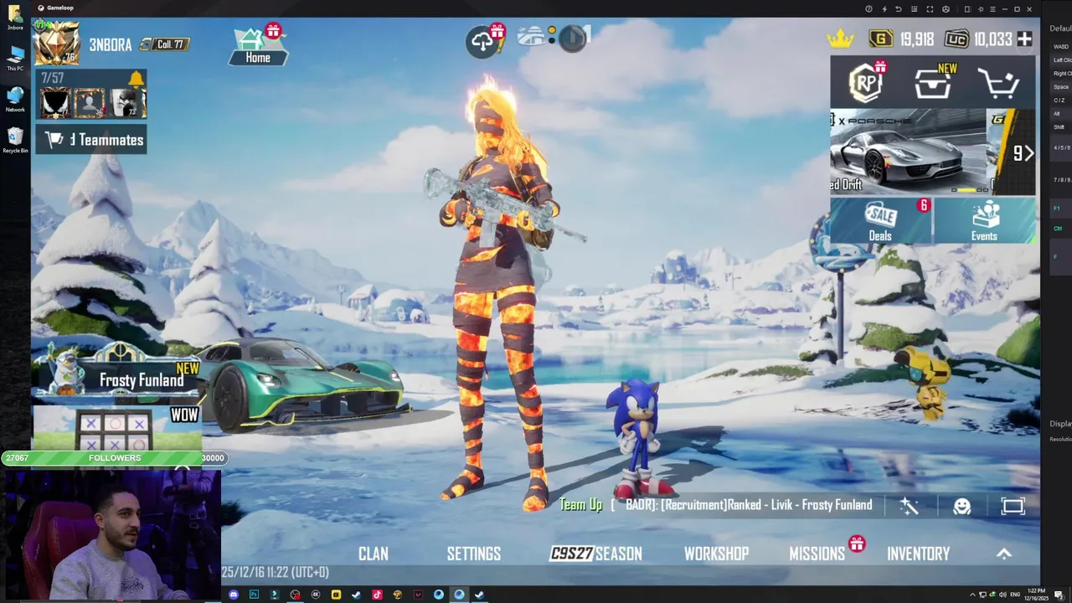This screenshot has width=1072, height=603.
Task: Click the Gameloop lightning boost icon
Action: [884, 9]
